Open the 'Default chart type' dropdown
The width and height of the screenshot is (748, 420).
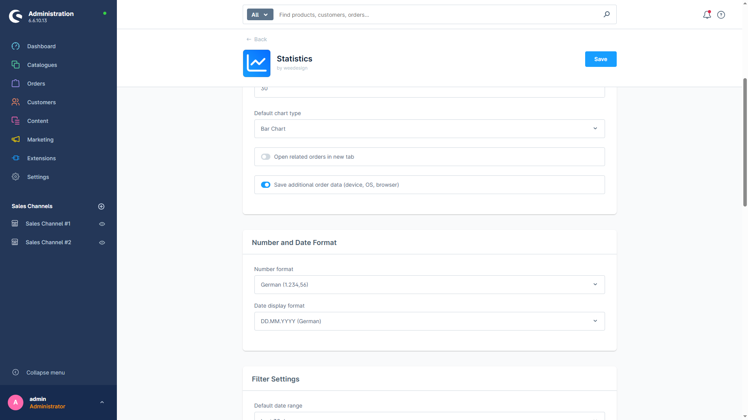(x=429, y=129)
